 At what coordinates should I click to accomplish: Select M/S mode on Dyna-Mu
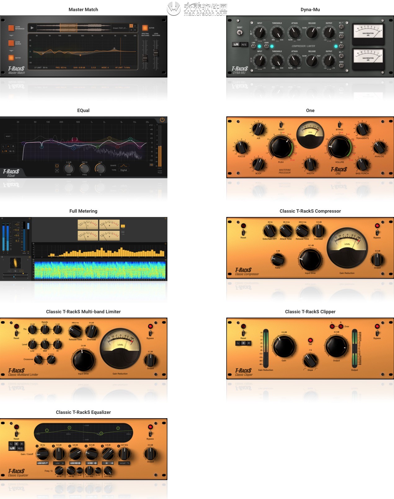tap(244, 45)
